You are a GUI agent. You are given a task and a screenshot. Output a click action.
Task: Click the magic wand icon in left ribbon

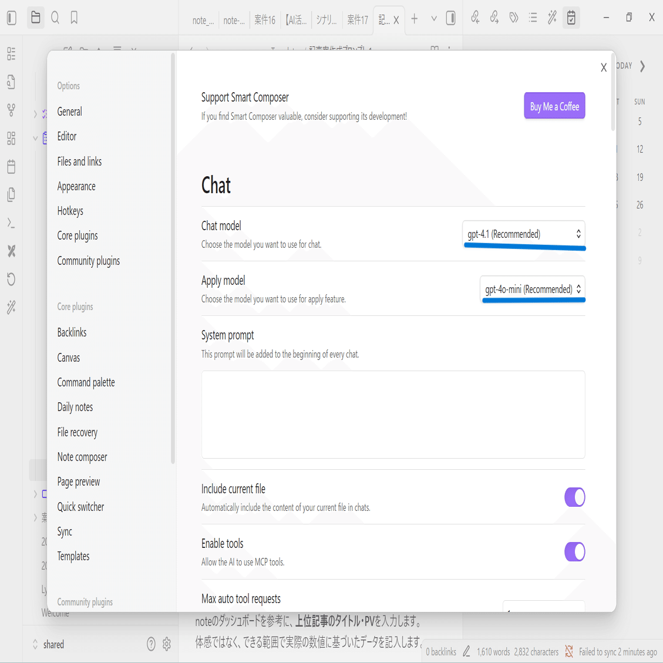pyautogui.click(x=11, y=307)
